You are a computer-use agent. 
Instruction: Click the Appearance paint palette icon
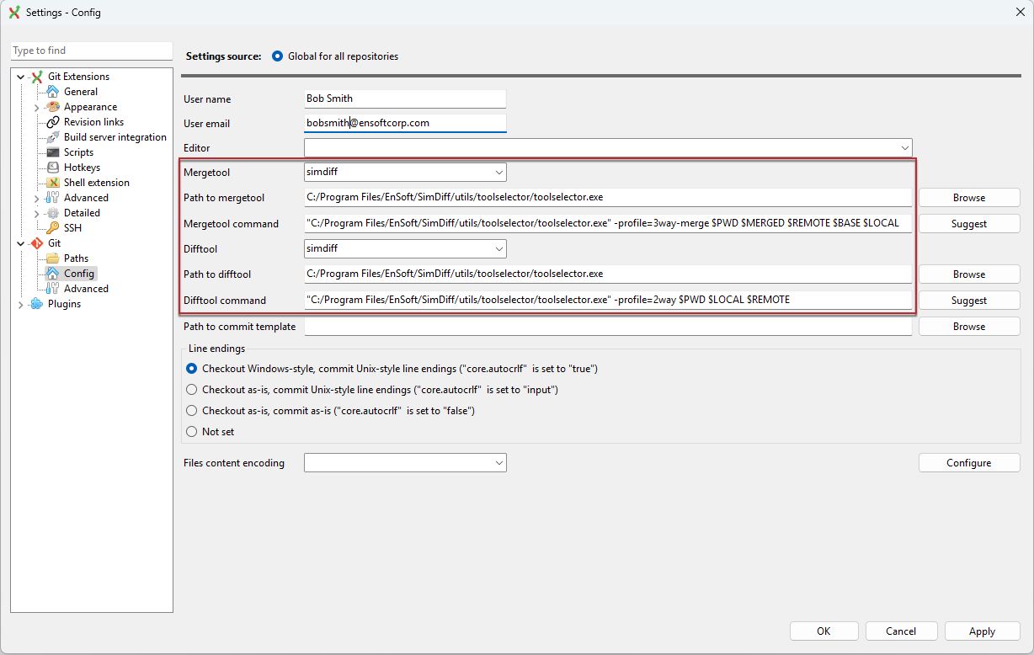click(x=51, y=106)
